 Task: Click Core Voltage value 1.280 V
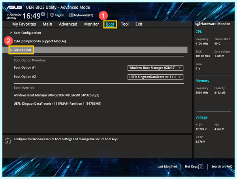coord(219,56)
